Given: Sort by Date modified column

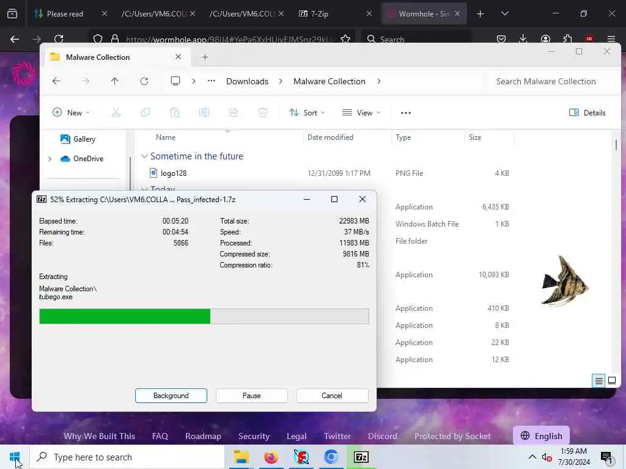Looking at the screenshot, I should click(330, 137).
